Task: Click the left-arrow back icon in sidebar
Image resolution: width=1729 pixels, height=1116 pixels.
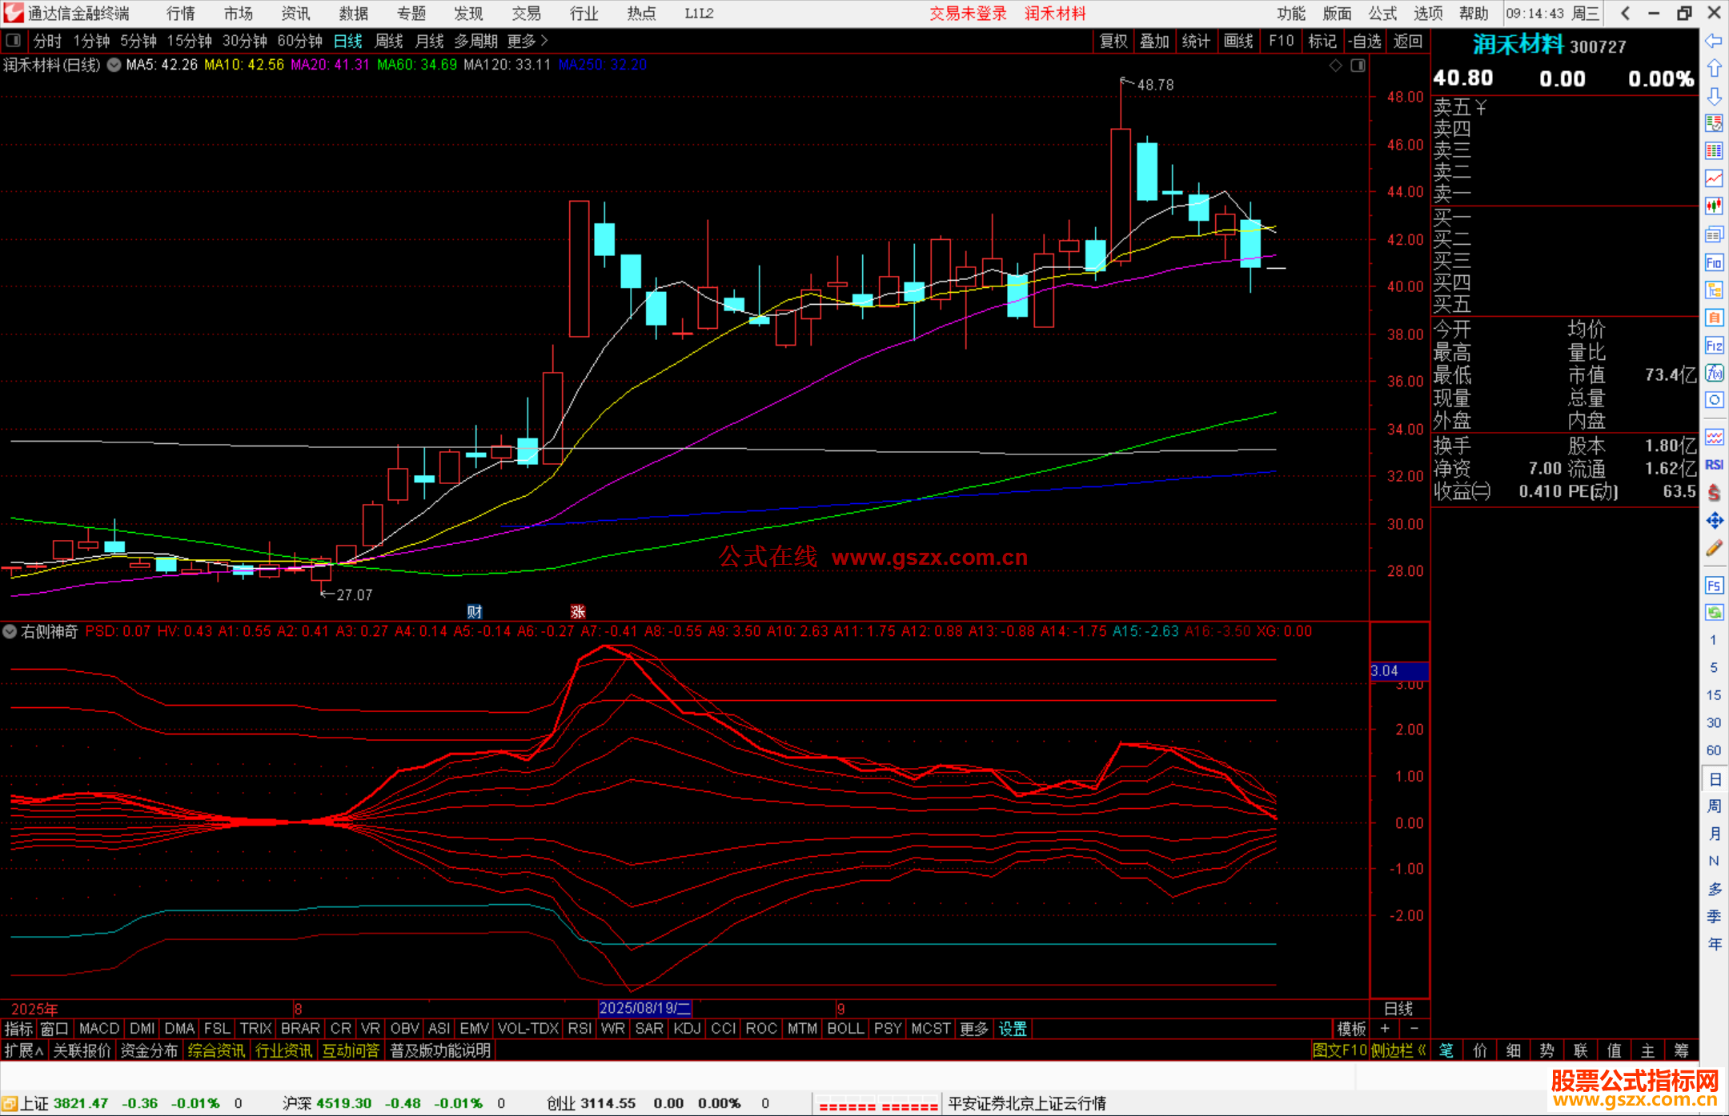Action: [x=1714, y=41]
